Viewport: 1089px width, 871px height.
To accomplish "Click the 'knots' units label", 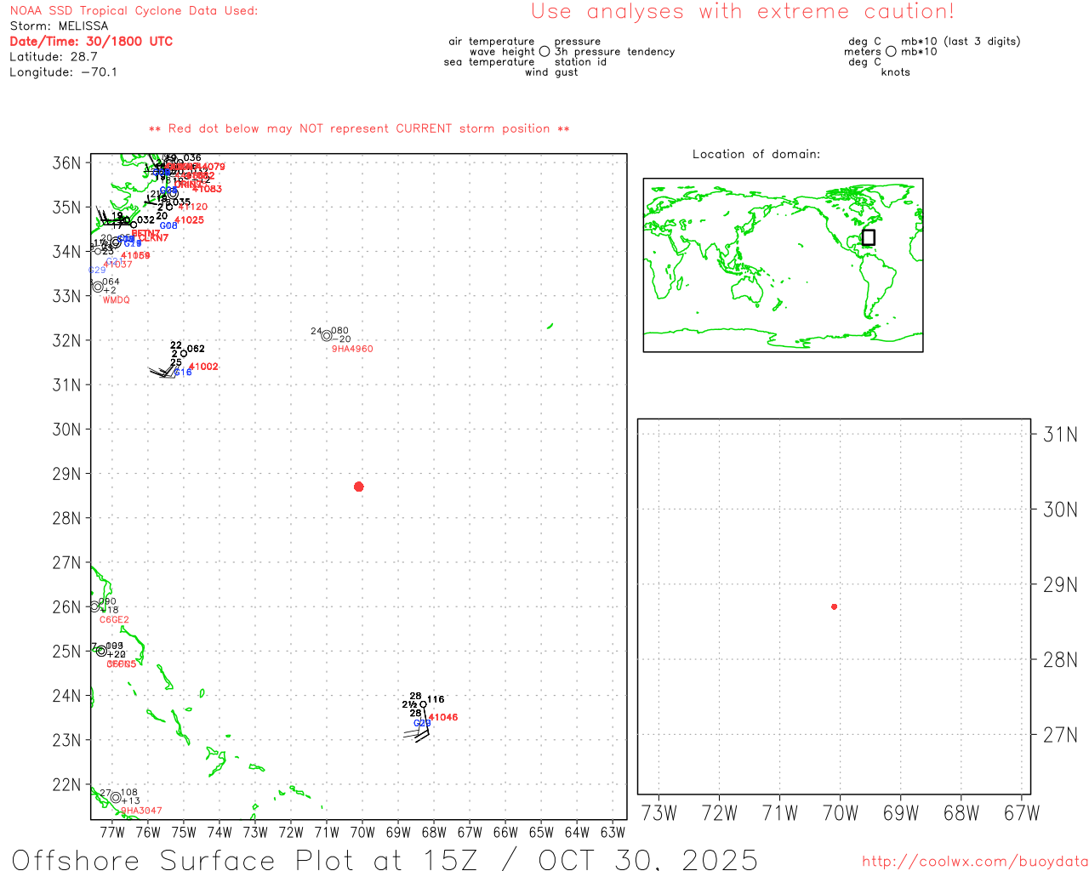I will pyautogui.click(x=896, y=72).
